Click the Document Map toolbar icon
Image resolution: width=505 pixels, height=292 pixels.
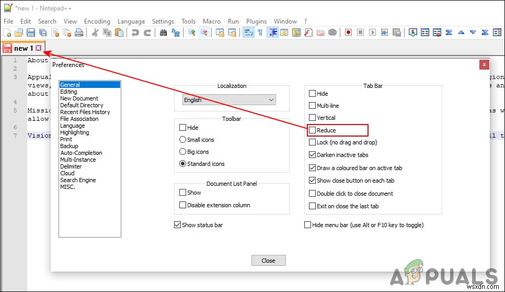(296, 32)
